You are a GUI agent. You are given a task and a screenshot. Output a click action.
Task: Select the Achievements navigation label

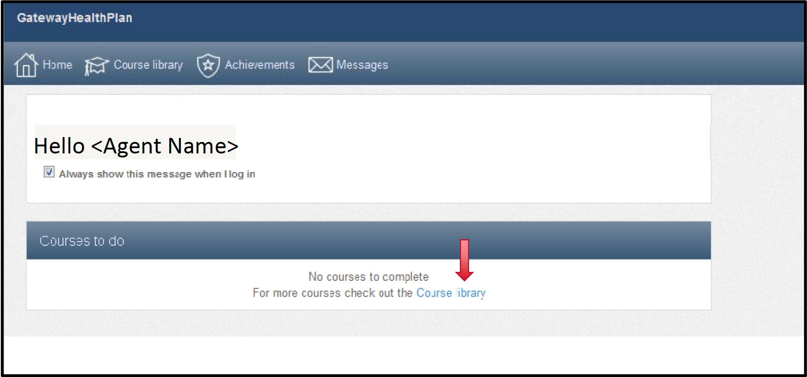(259, 65)
